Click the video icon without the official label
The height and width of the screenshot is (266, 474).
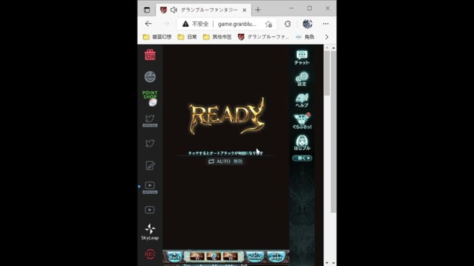point(149,210)
